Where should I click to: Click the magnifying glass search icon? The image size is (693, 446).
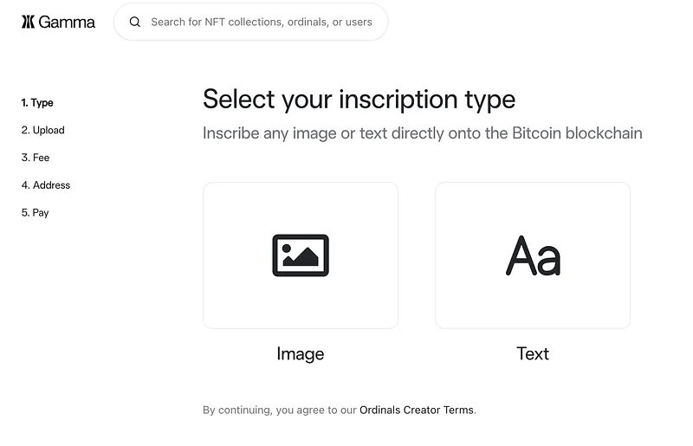coord(134,22)
